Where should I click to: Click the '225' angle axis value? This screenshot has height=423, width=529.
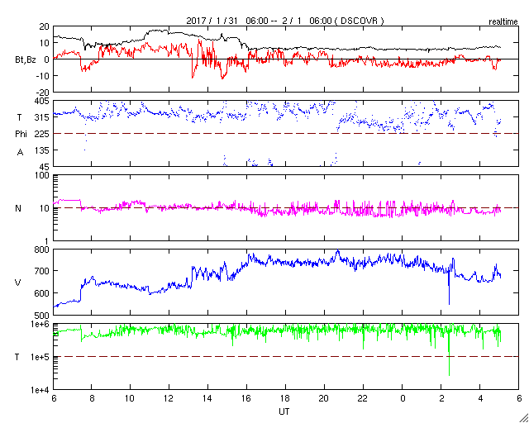[43, 134]
